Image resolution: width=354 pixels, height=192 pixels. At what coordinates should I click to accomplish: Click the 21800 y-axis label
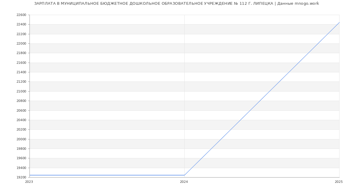pos(21,53)
